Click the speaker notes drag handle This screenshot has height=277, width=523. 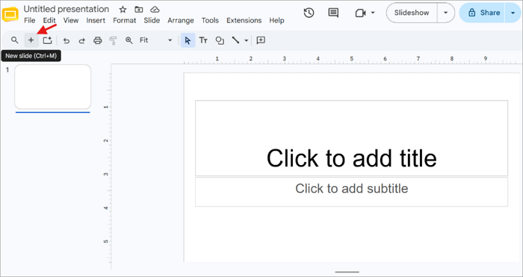(347, 272)
